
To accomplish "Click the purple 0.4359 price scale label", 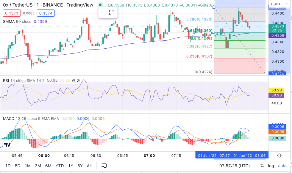I will click(277, 35).
